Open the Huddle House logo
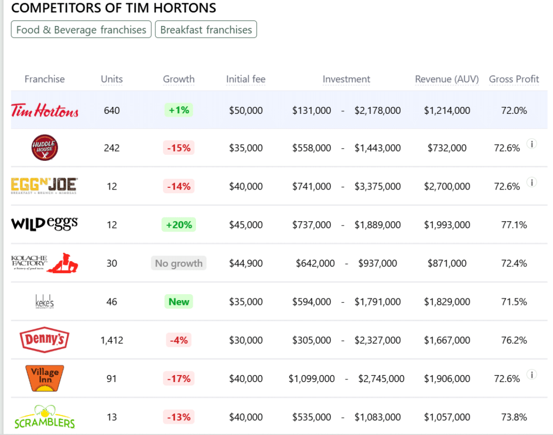This screenshot has width=553, height=435. coord(45,148)
